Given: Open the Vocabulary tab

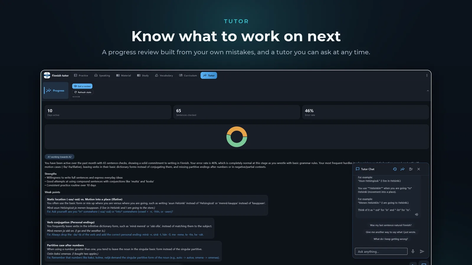Looking at the screenshot, I should [x=164, y=75].
